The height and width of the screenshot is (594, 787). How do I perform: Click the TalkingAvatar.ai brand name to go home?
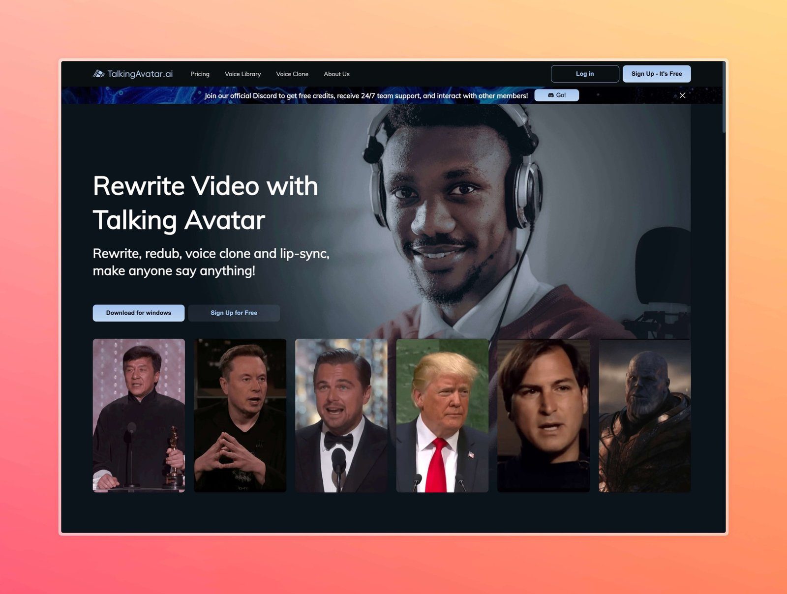pos(141,74)
